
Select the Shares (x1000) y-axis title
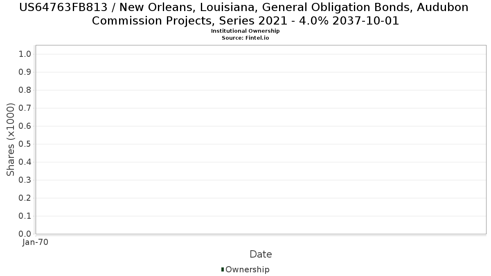(x=11, y=139)
